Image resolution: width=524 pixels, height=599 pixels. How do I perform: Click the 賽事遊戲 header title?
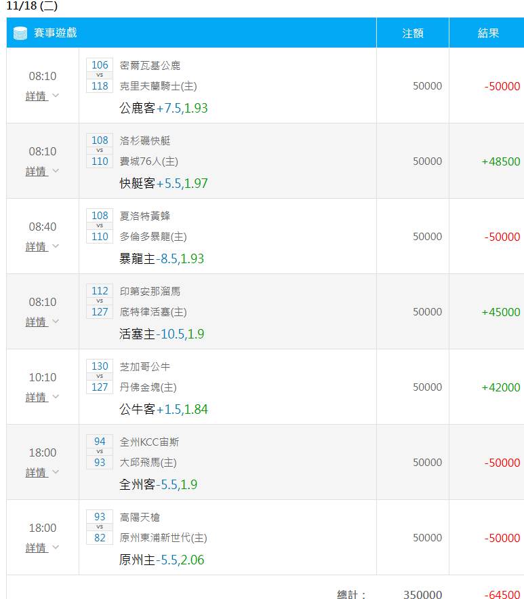point(56,33)
